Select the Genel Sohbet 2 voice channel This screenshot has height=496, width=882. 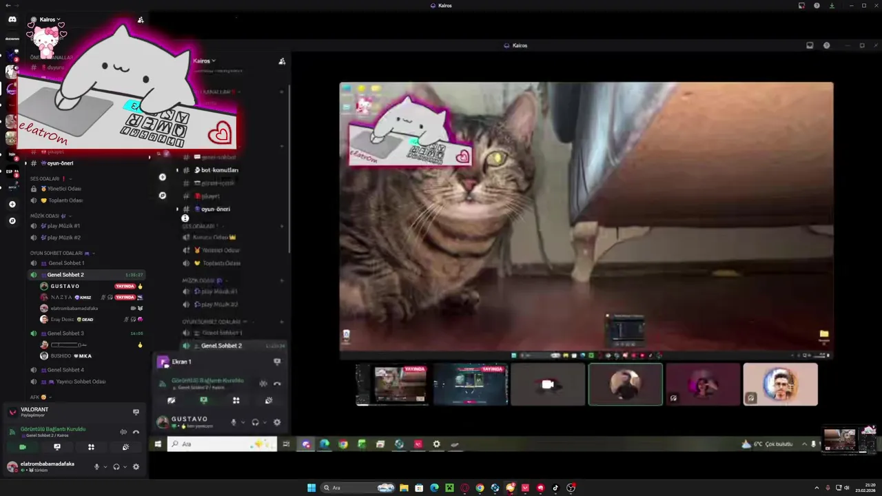[88, 275]
